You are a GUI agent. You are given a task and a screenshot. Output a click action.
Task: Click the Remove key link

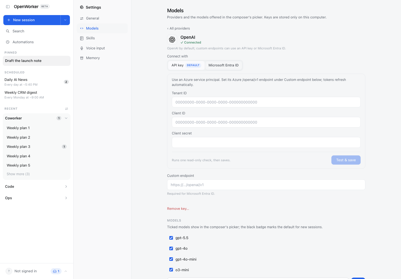178,209
